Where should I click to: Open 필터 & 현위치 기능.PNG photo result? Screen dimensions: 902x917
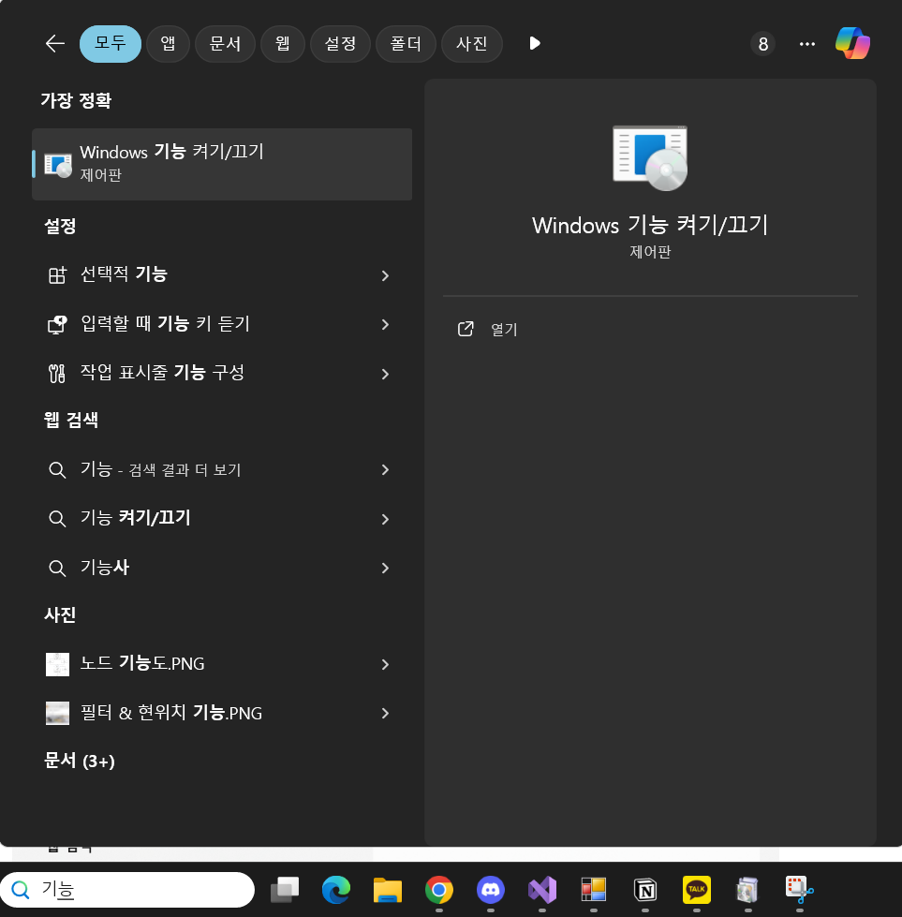222,714
